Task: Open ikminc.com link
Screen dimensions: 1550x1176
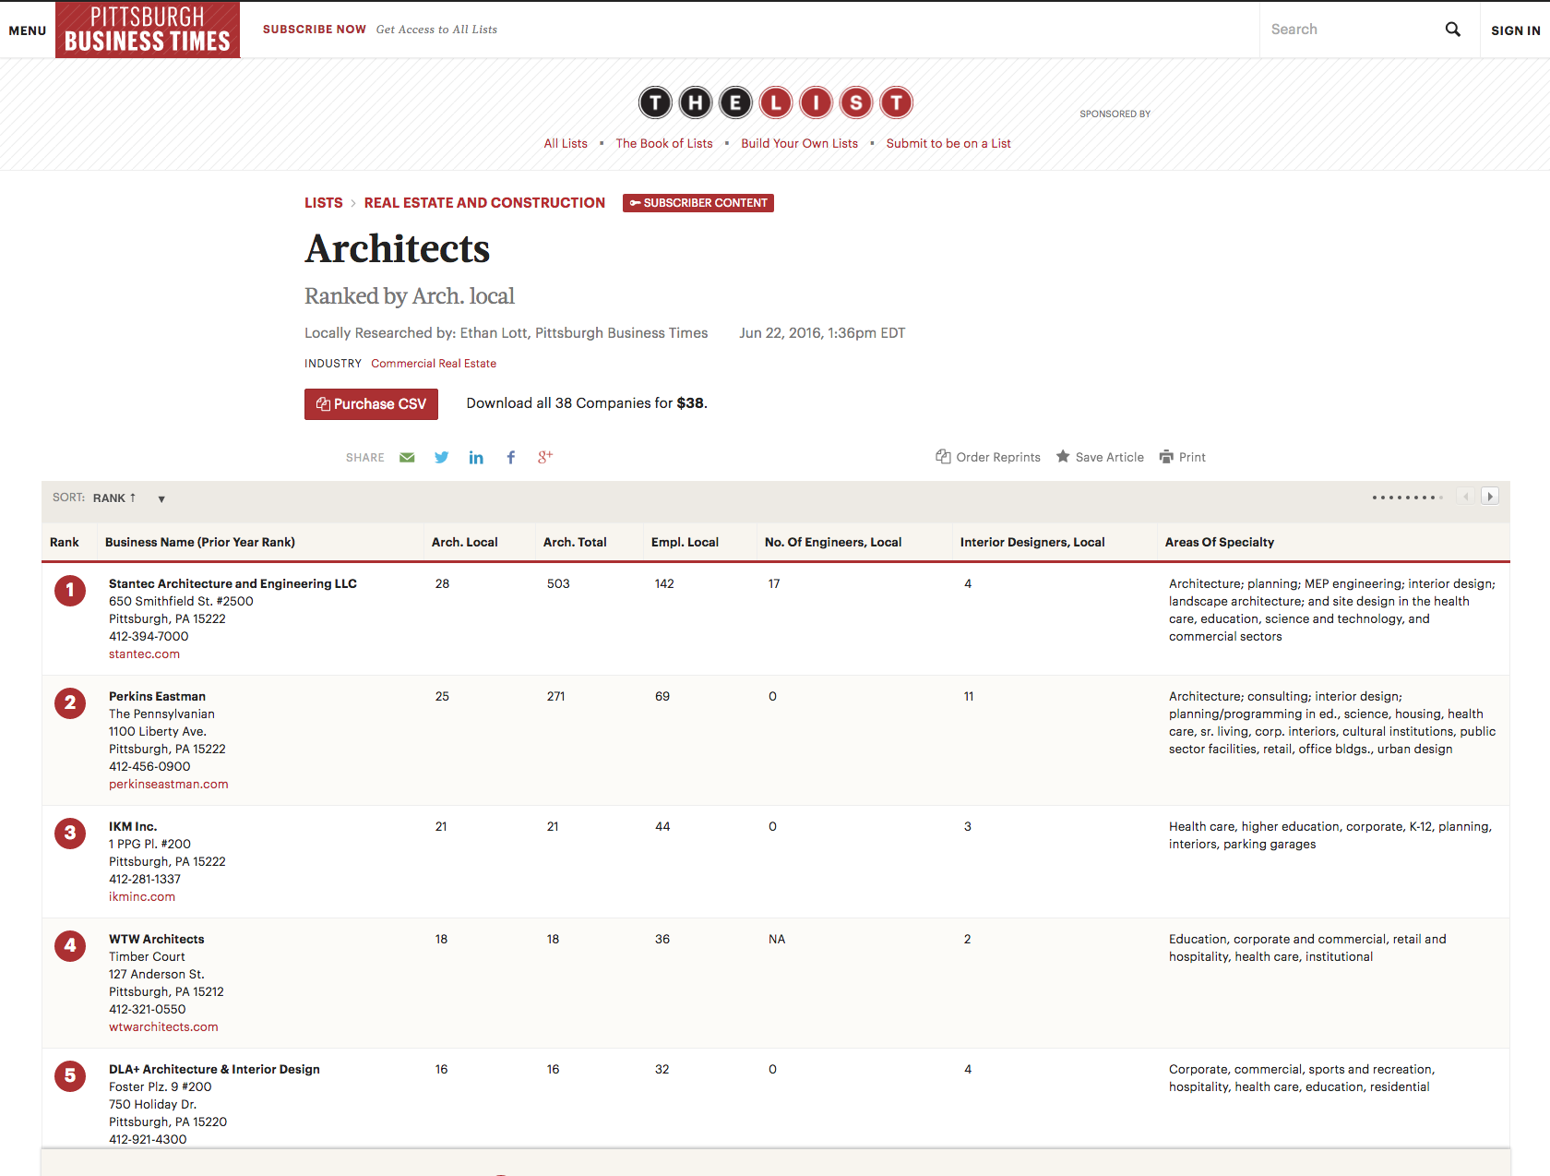Action: point(142,896)
